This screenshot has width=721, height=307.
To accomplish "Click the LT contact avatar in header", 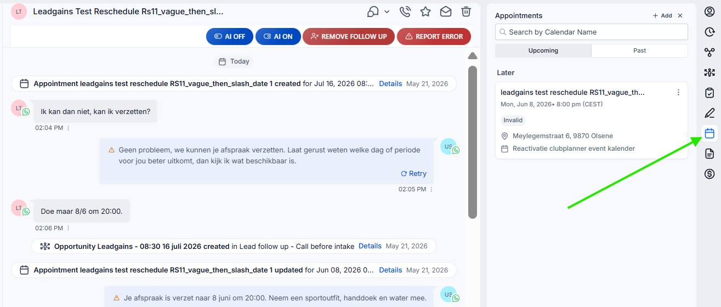I will pyautogui.click(x=19, y=12).
